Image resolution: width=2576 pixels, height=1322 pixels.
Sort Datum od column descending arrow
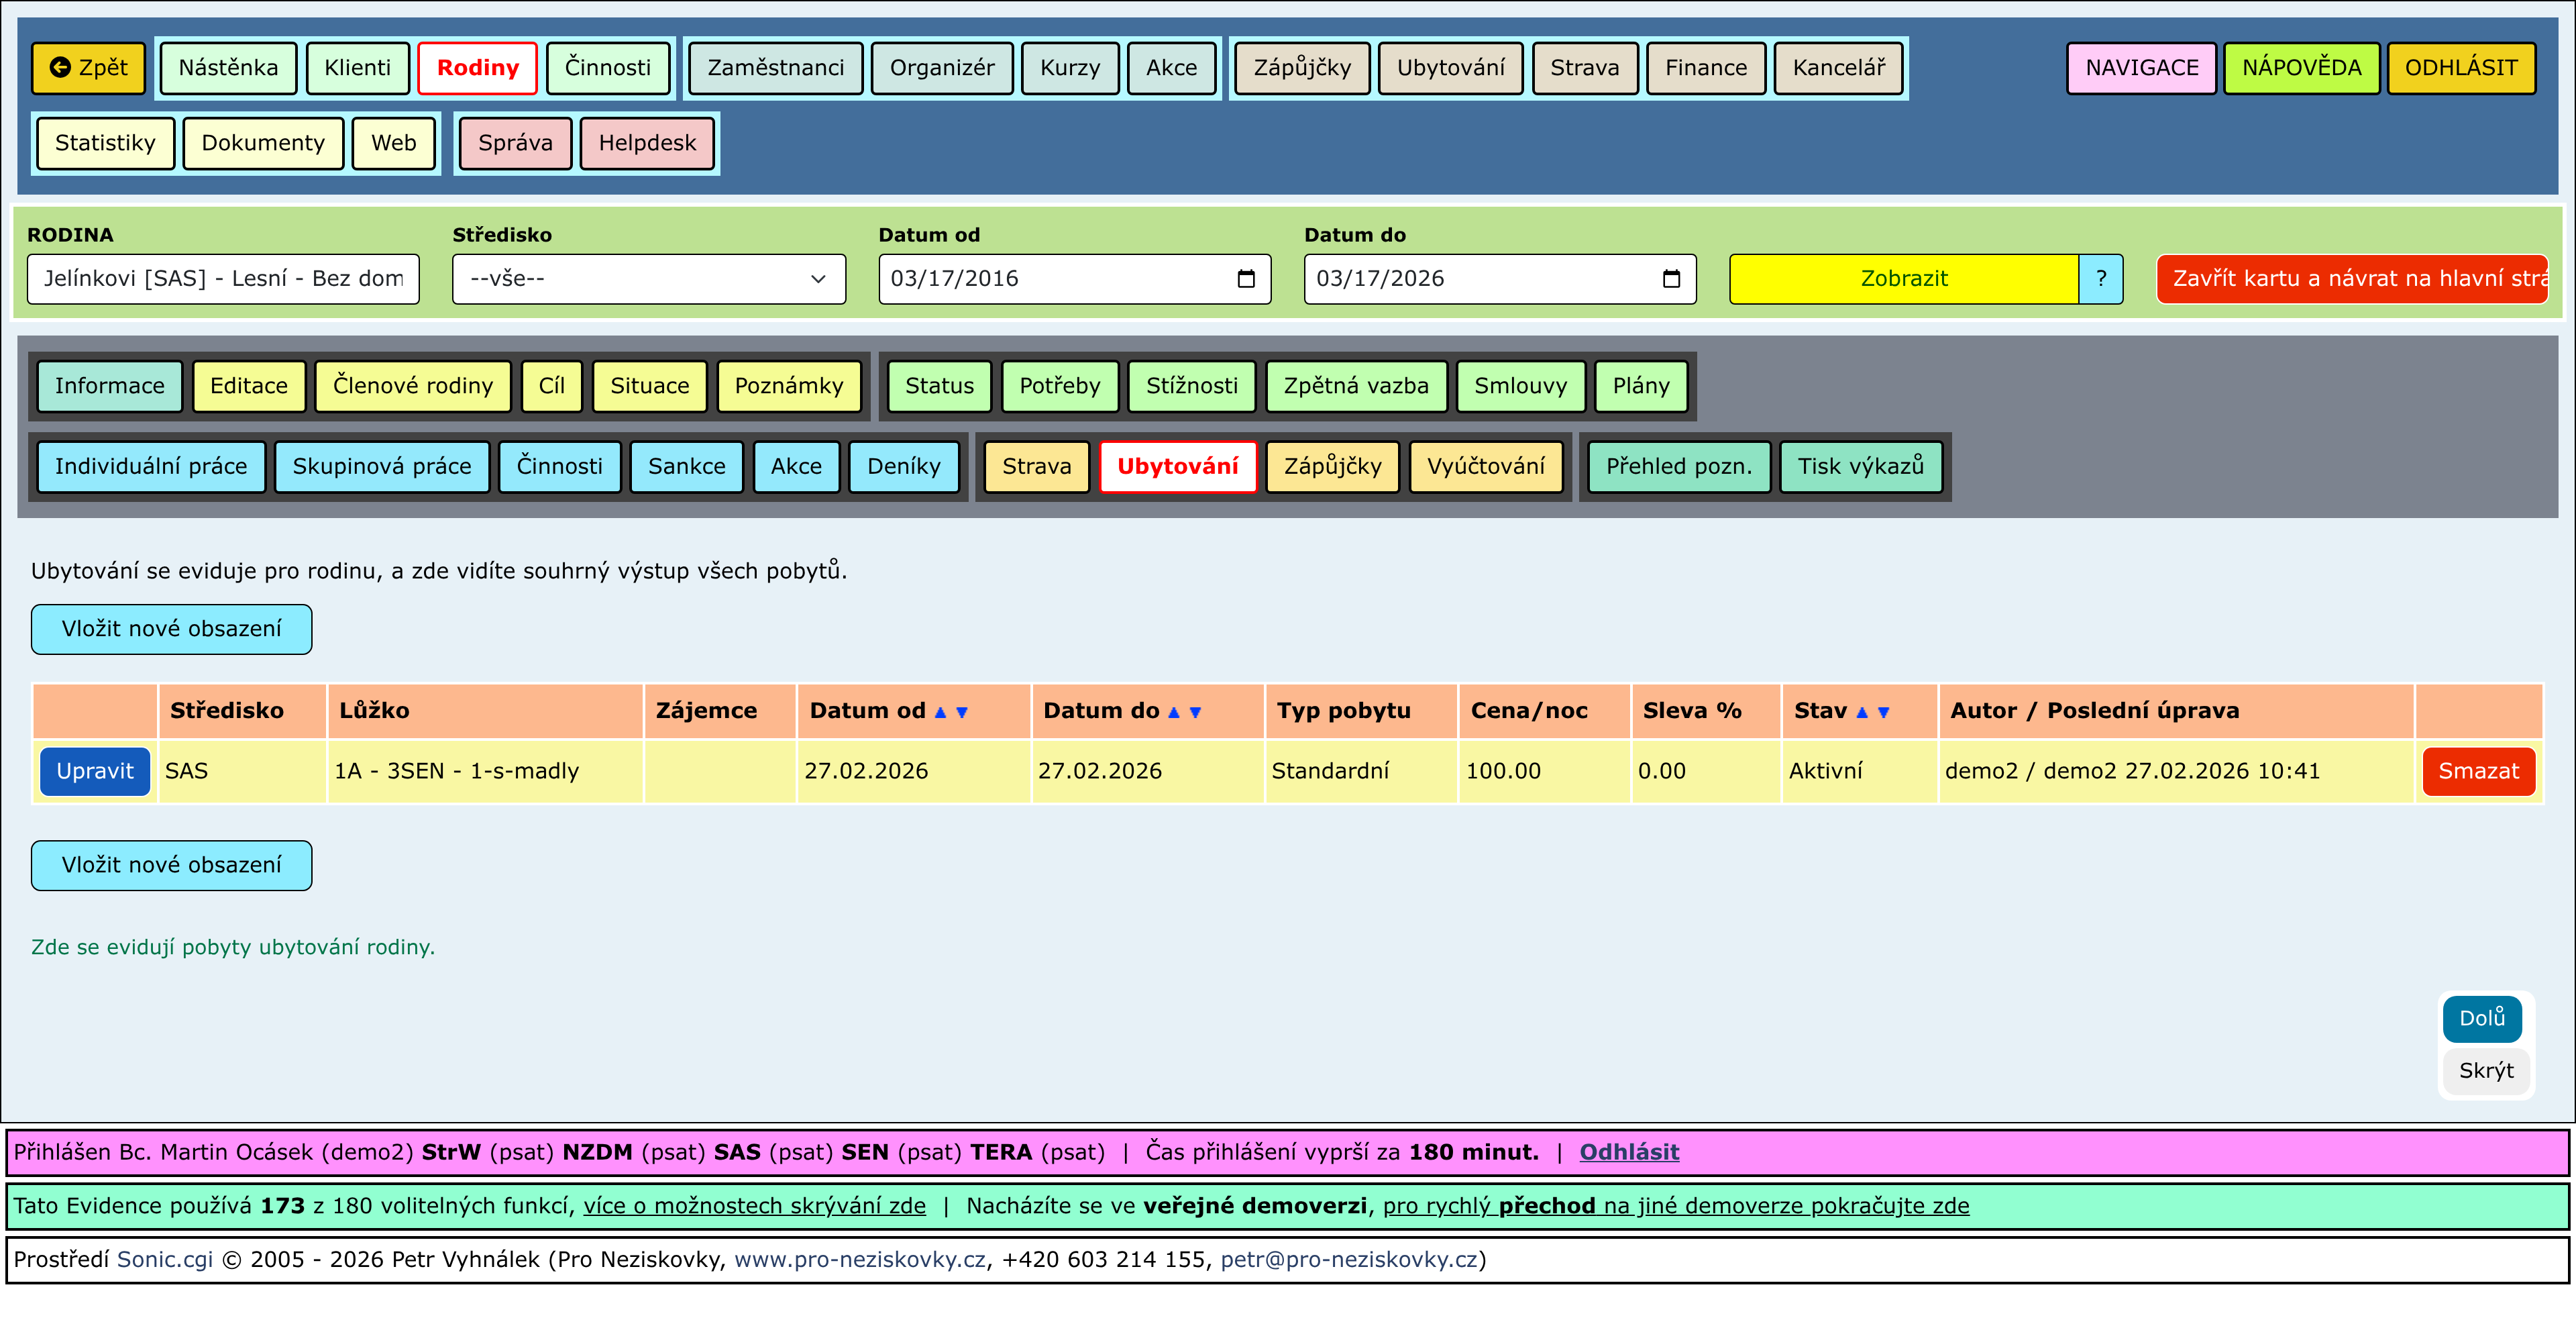962,712
